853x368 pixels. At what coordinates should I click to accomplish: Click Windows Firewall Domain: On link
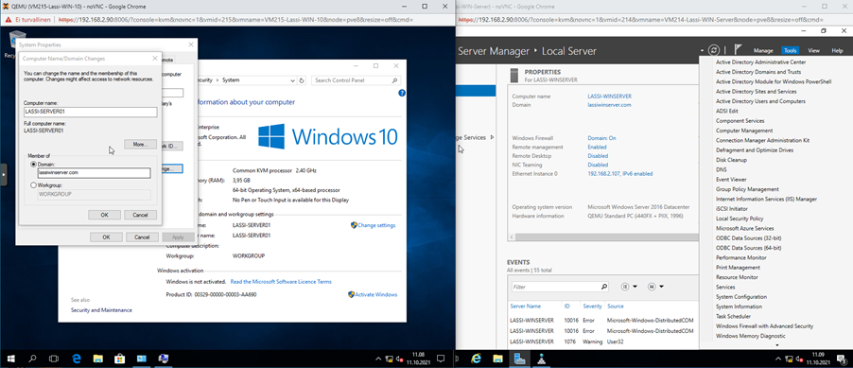[x=601, y=138]
